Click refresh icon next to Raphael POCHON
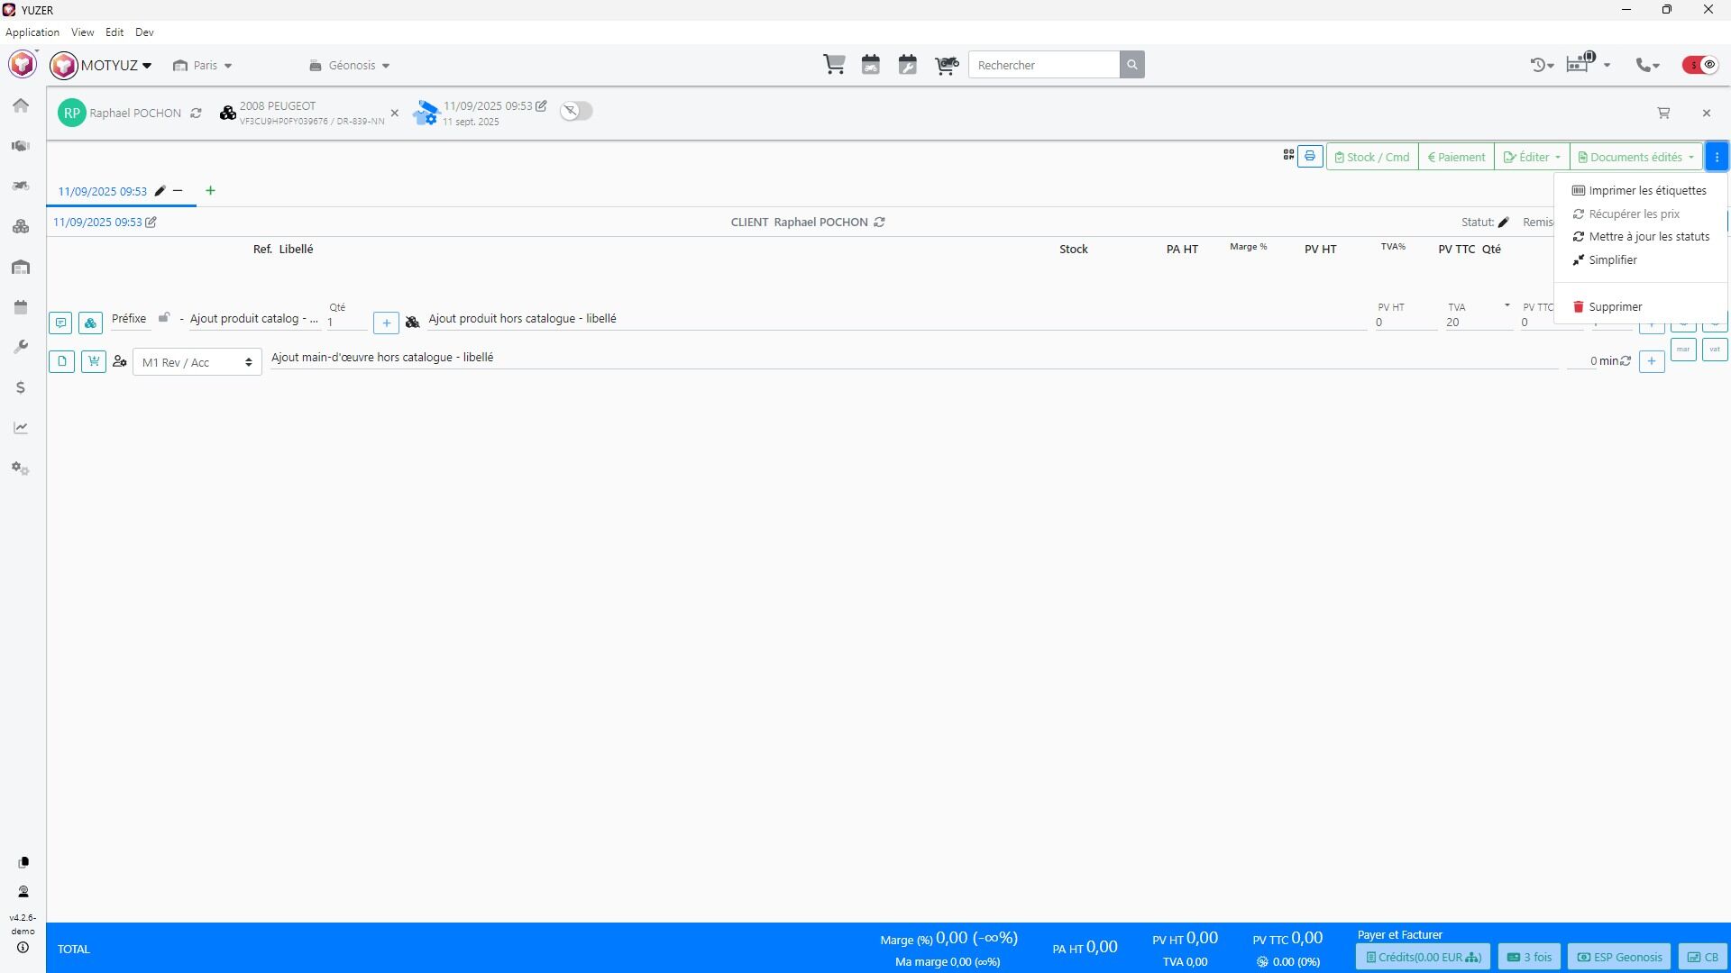 point(196,114)
